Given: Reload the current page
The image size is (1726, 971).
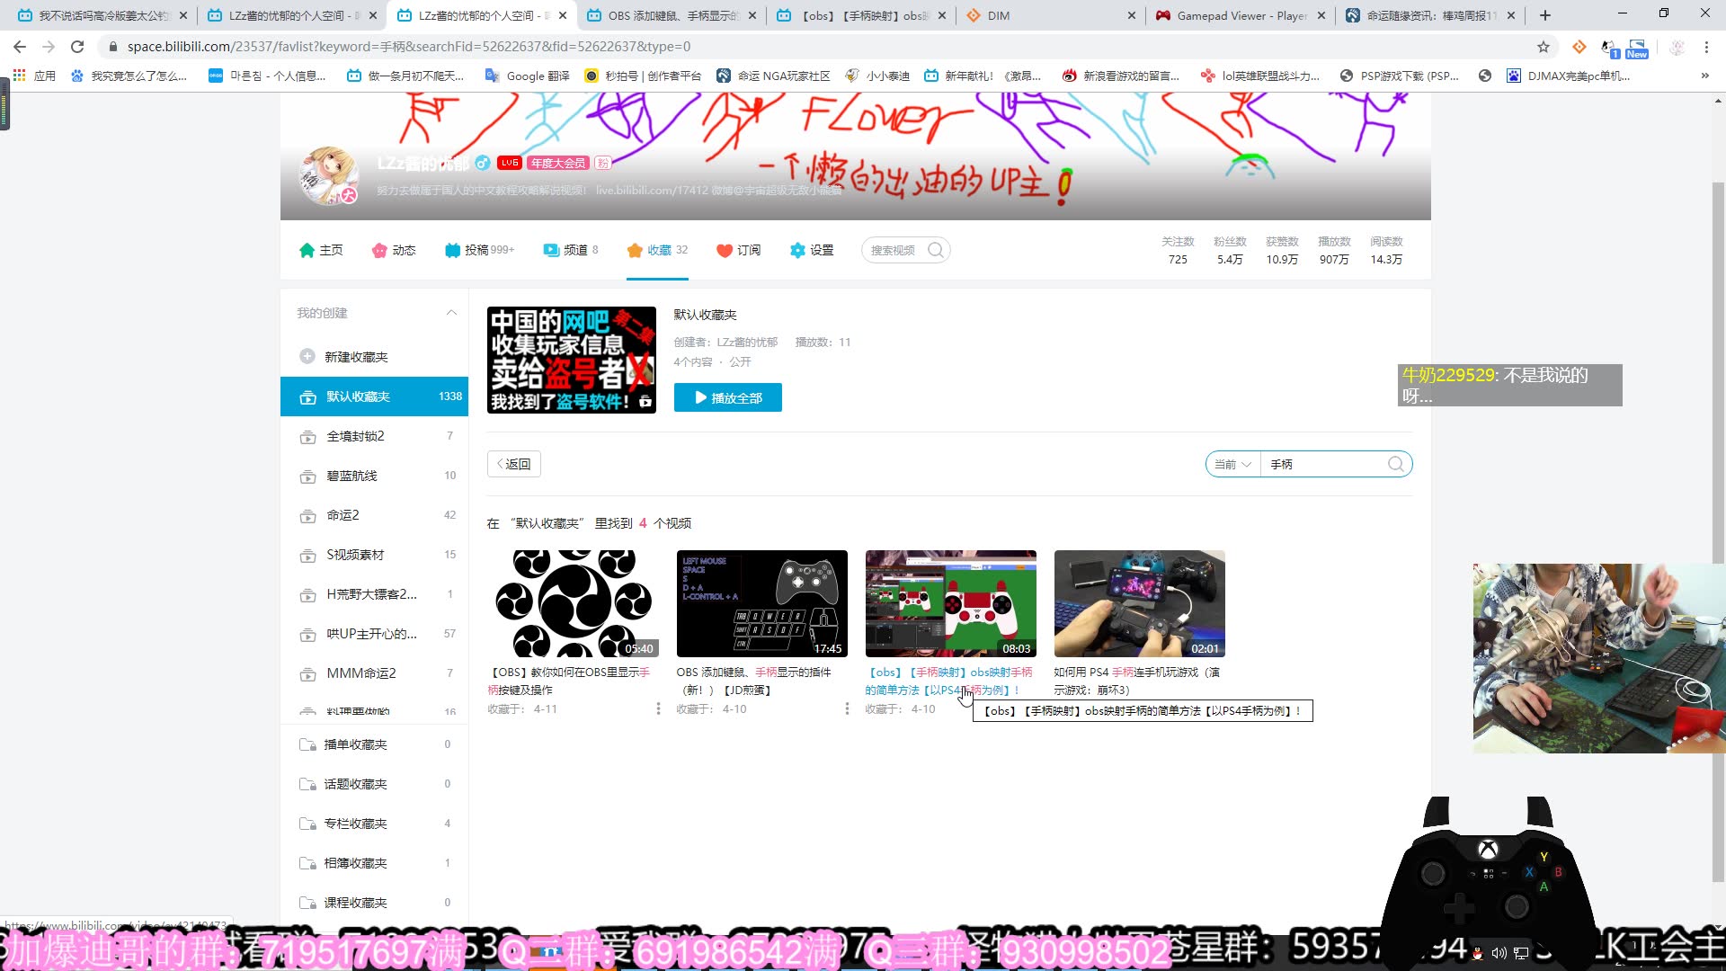Looking at the screenshot, I should [x=77, y=47].
